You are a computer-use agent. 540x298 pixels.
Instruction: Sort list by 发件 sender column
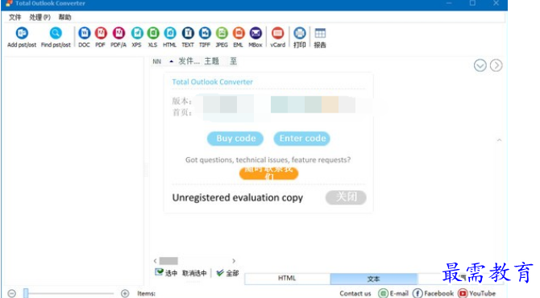[x=189, y=61]
